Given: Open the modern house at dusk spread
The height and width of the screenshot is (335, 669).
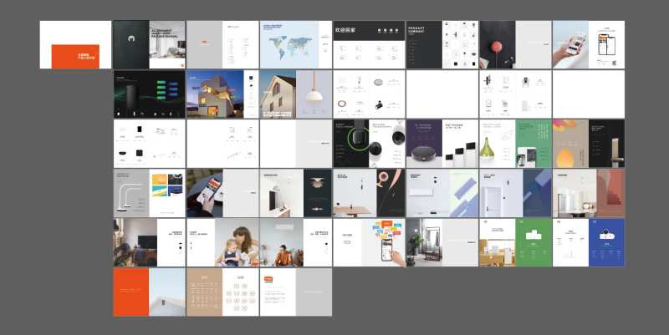Looking at the screenshot, I should pos(222,94).
